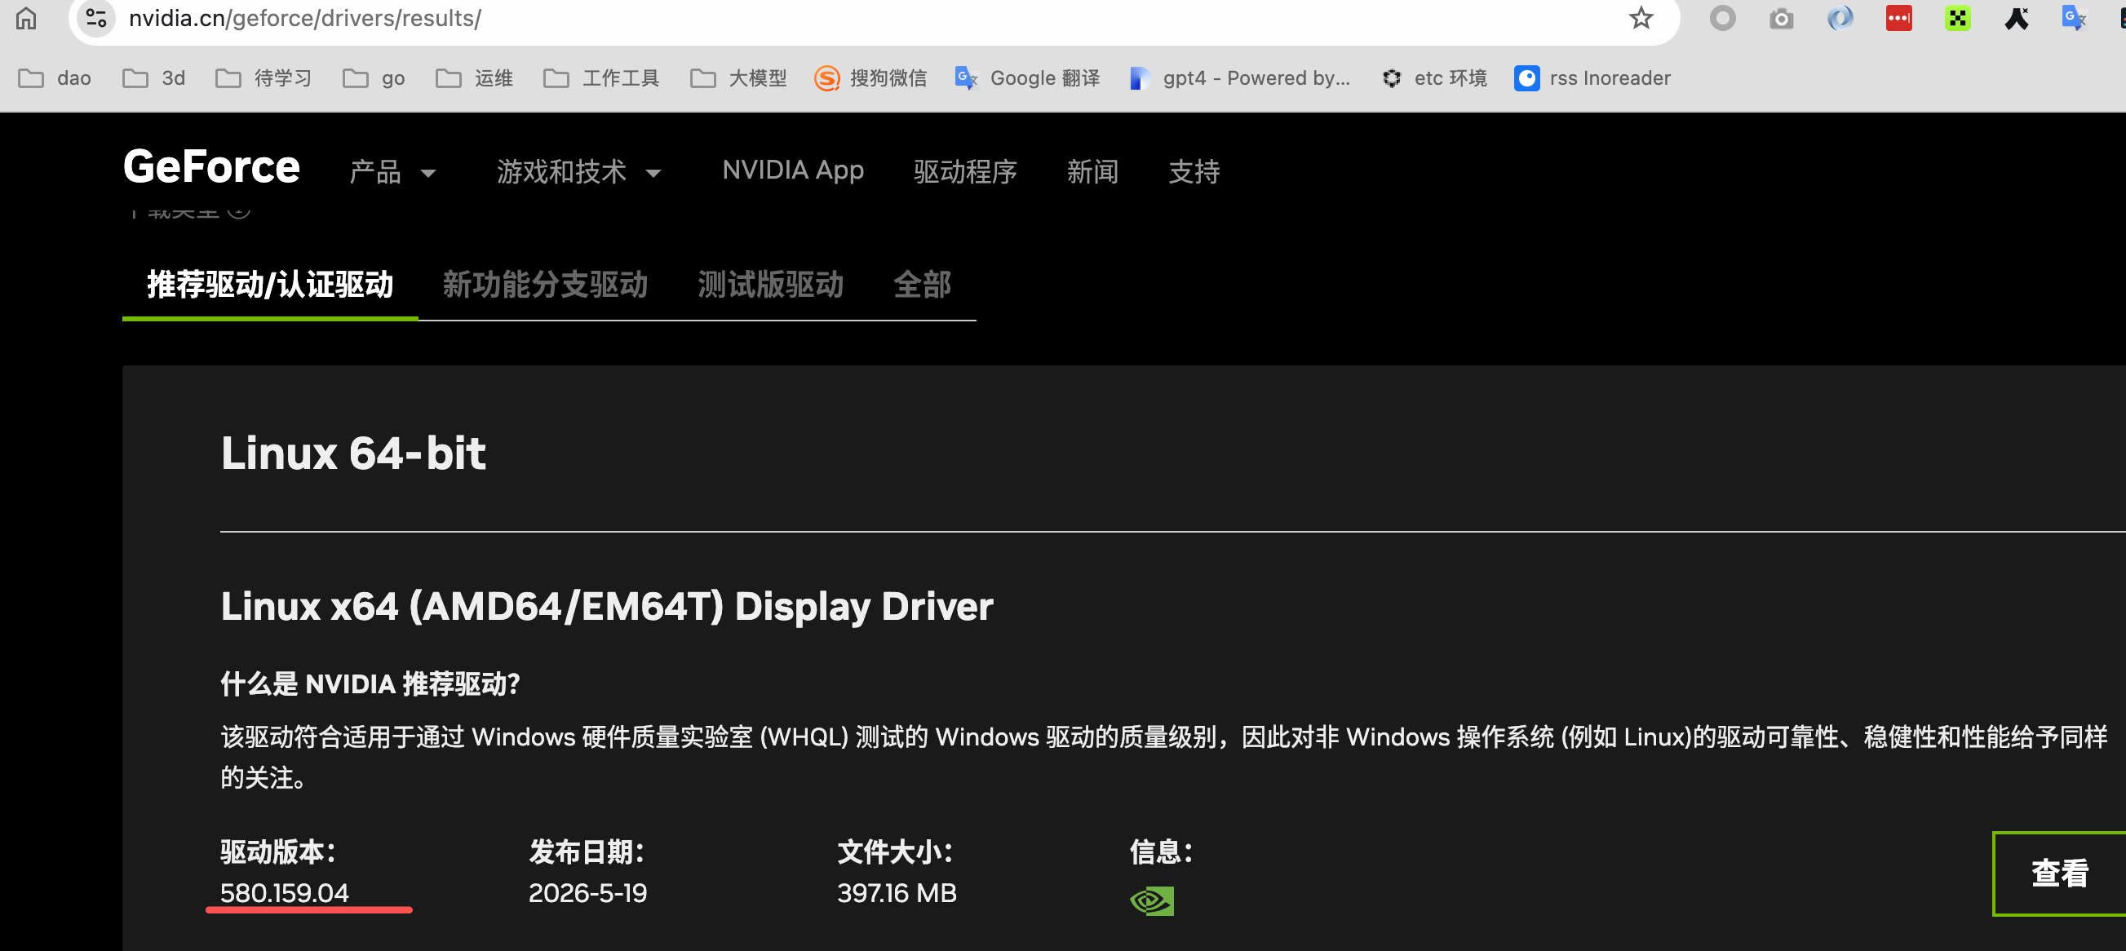Open 驱动程序 in navigation
Screen dimensions: 2126x951
coord(965,171)
